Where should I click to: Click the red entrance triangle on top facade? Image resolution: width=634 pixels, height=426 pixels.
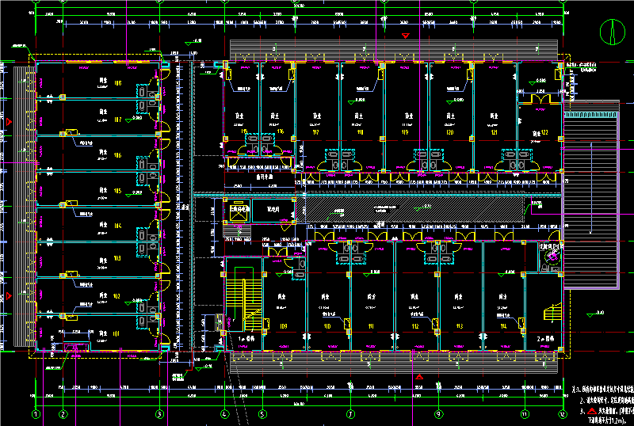(x=406, y=36)
